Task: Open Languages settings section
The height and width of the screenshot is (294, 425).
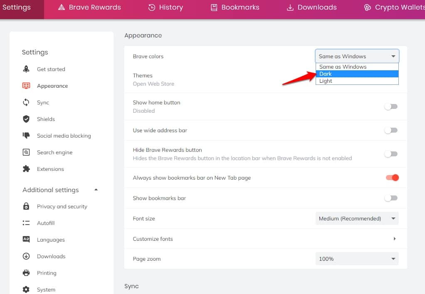Action: tap(51, 240)
